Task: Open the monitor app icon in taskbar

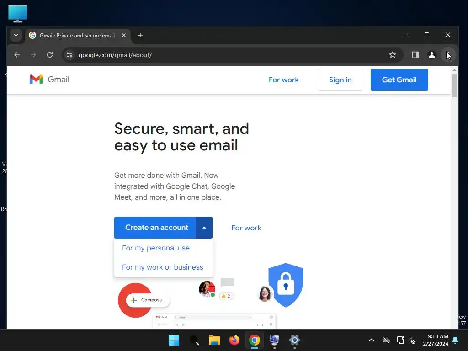Action: [274, 340]
